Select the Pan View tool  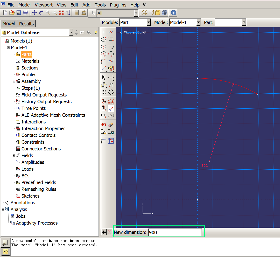tap(34, 13)
